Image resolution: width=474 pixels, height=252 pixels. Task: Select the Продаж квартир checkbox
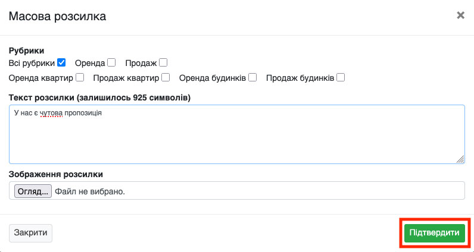coord(166,77)
